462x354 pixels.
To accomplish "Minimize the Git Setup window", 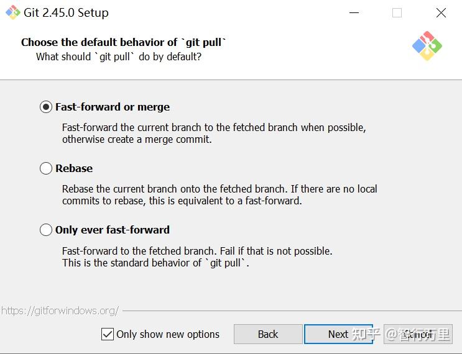I will 354,13.
